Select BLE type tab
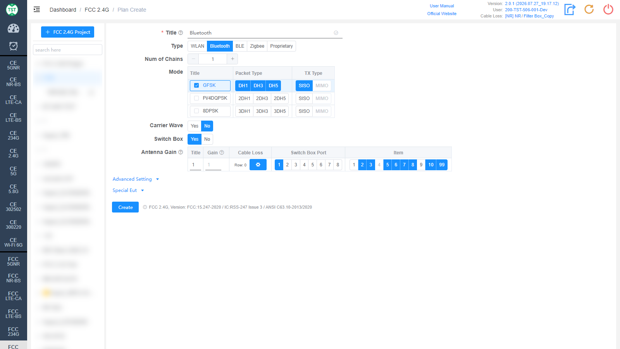Screen dimensions: 620x349 point(240,46)
